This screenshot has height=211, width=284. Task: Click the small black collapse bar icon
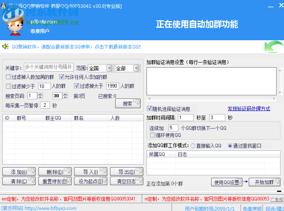click(x=279, y=191)
